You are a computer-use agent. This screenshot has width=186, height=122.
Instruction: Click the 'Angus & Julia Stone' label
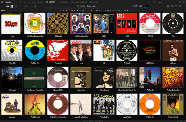pos(81,117)
